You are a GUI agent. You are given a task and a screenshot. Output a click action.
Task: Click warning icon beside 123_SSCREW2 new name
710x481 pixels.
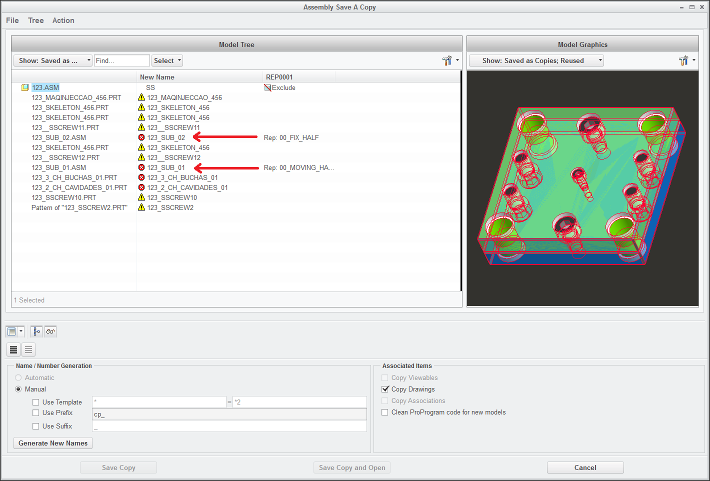coord(141,207)
